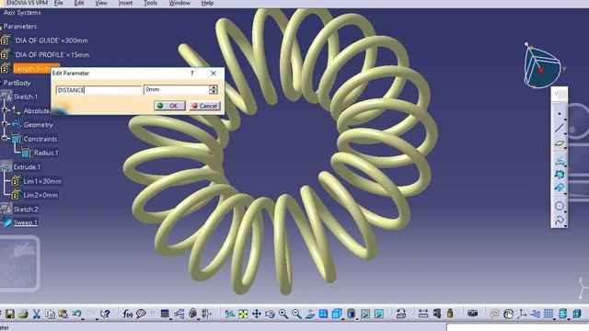Click OK in Edit Parameter dialog

coord(169,106)
